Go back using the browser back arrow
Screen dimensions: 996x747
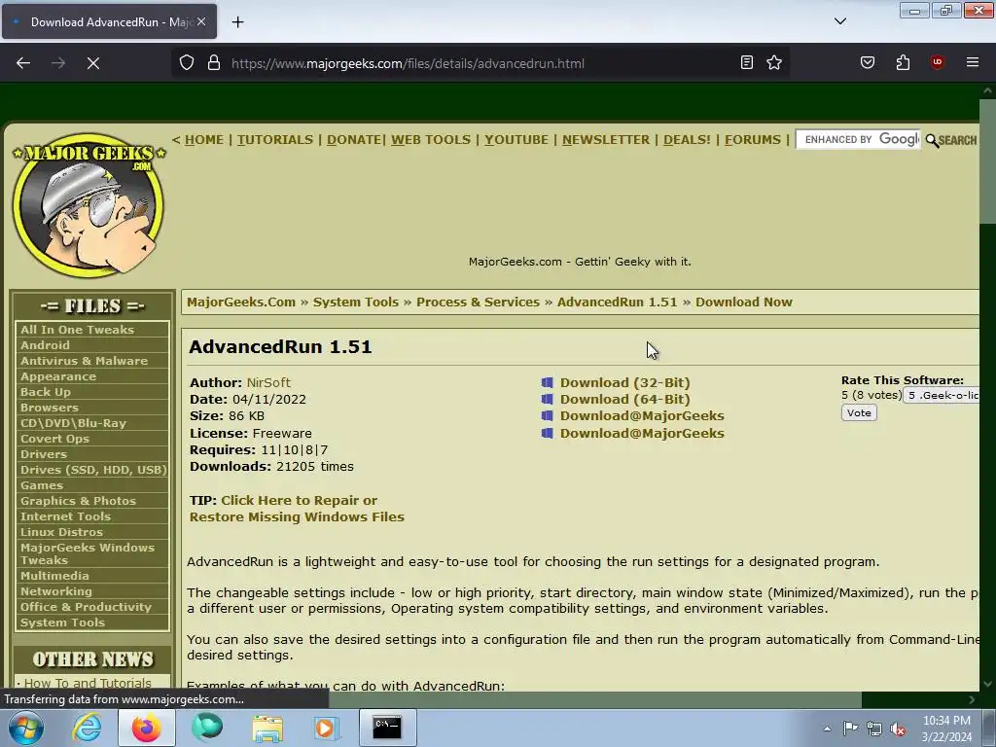(23, 63)
